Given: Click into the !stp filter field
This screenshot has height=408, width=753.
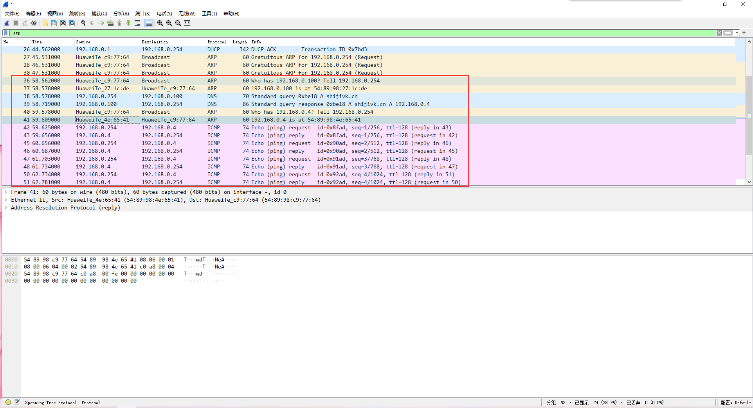Looking at the screenshot, I should 362,33.
